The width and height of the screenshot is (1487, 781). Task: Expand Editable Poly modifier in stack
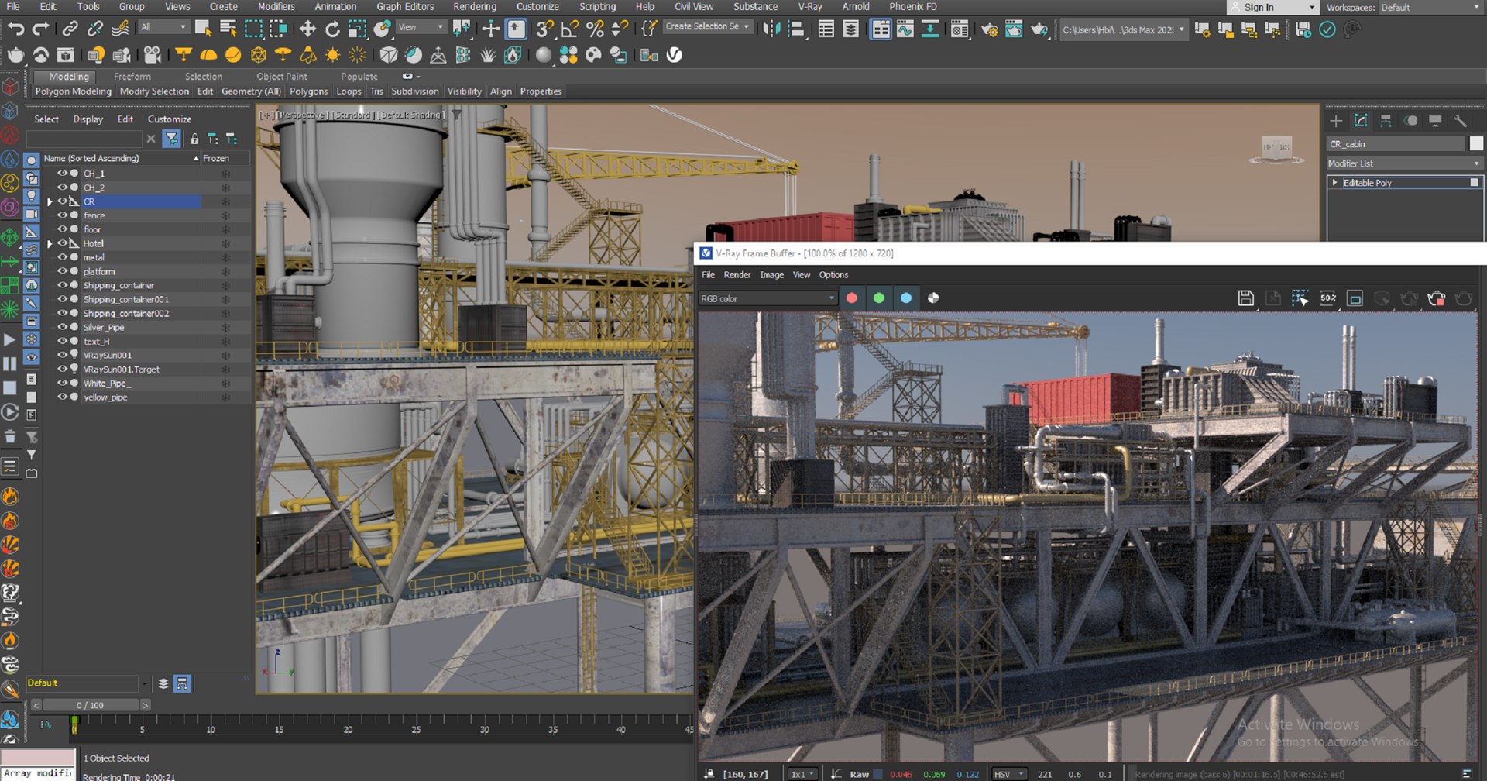pos(1334,183)
